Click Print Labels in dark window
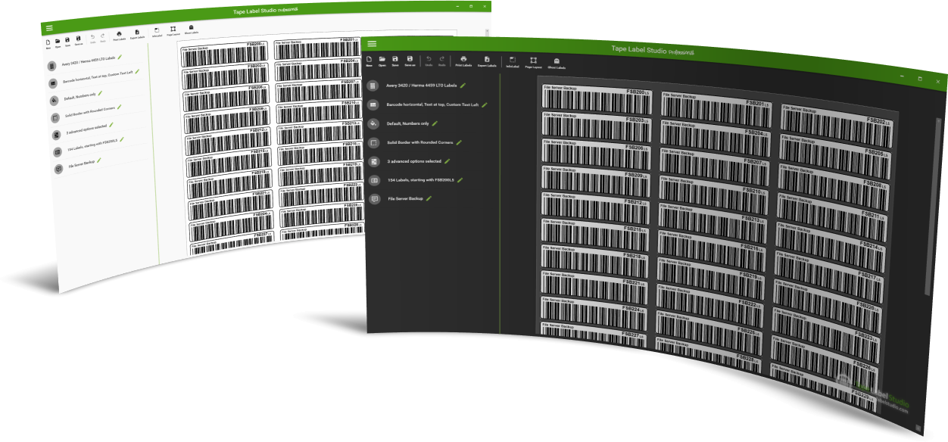This screenshot has width=948, height=442. click(463, 61)
